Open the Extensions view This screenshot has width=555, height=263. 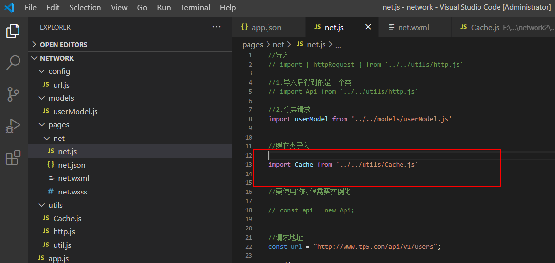coord(14,158)
